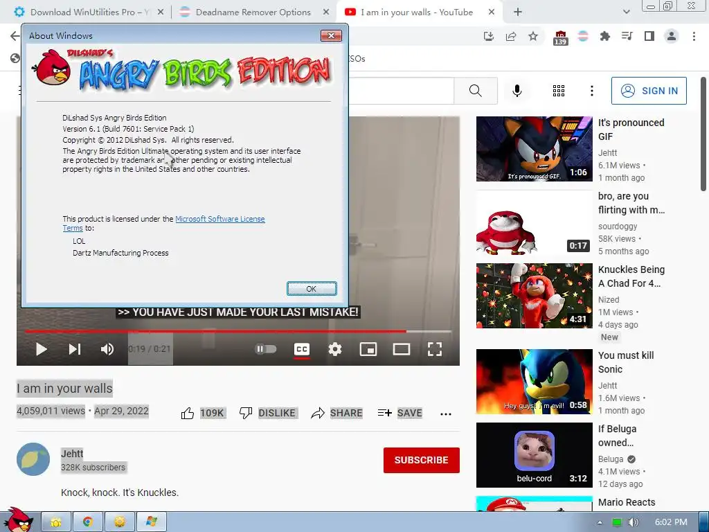Open the Chrome profile avatar
Viewport: 709px width, 532px height.
672,36
